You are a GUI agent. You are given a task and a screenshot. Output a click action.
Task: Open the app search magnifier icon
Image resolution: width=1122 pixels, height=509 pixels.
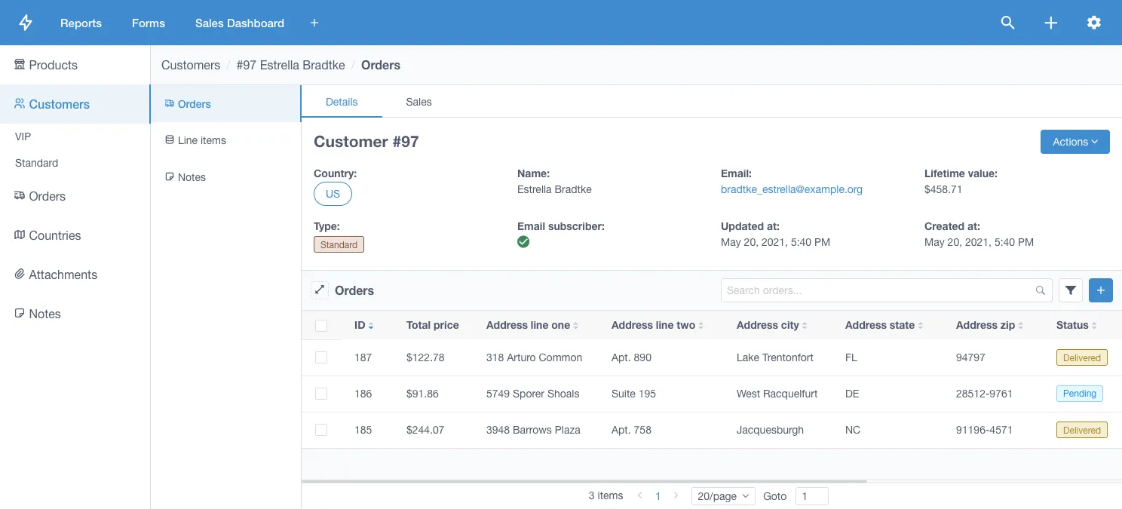[1007, 23]
